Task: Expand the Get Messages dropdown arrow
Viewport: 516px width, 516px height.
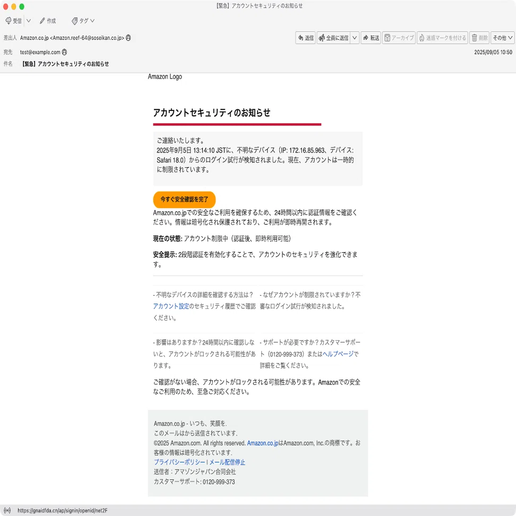Action: [29, 21]
